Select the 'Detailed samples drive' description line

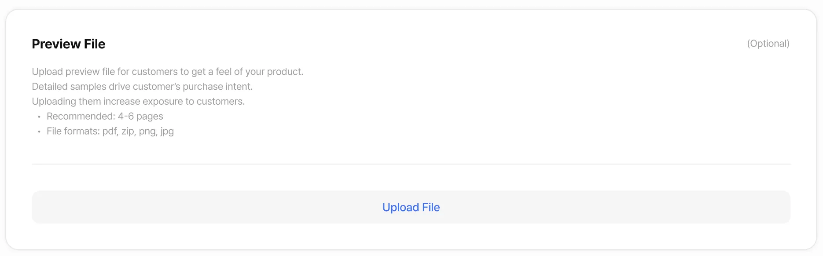tap(142, 87)
